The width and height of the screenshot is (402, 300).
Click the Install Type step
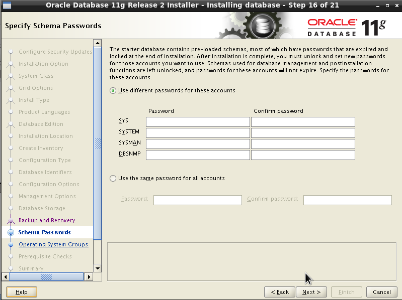34,100
